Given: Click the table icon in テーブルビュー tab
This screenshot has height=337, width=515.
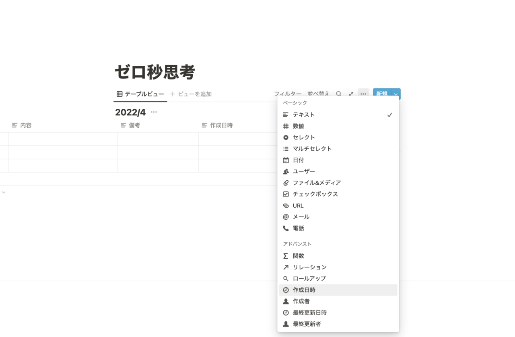Looking at the screenshot, I should pos(119,94).
